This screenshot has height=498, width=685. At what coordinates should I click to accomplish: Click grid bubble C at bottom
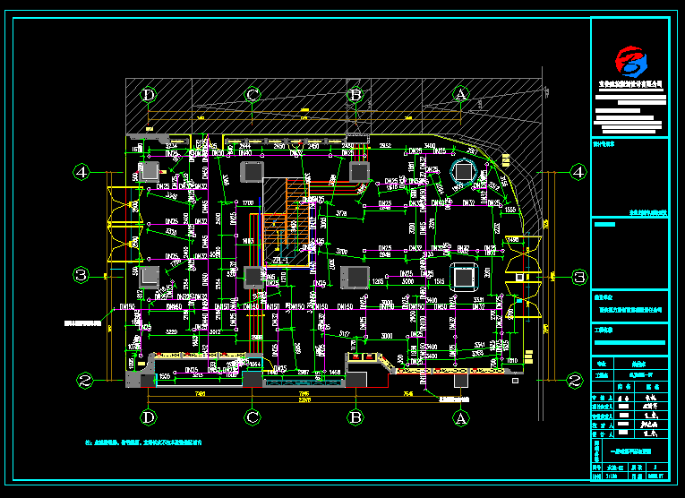click(x=253, y=416)
